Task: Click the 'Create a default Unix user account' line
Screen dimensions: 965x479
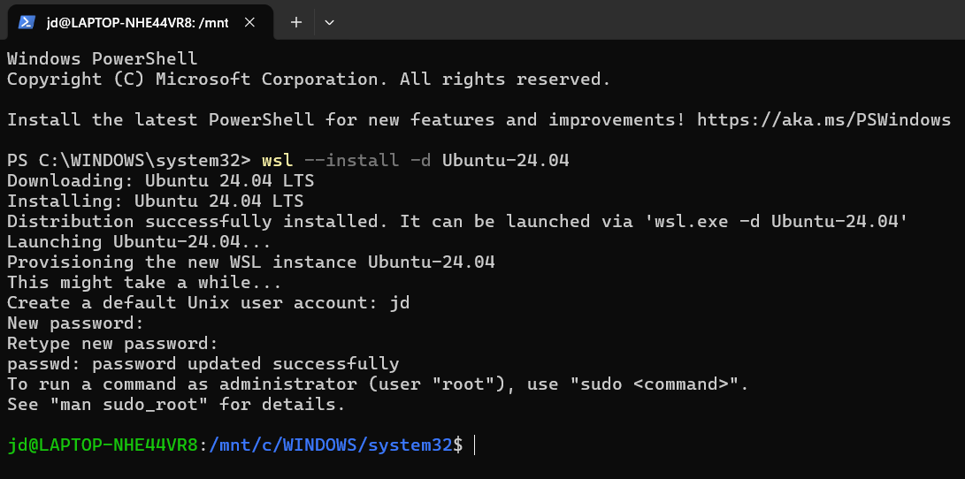Action: tap(209, 303)
